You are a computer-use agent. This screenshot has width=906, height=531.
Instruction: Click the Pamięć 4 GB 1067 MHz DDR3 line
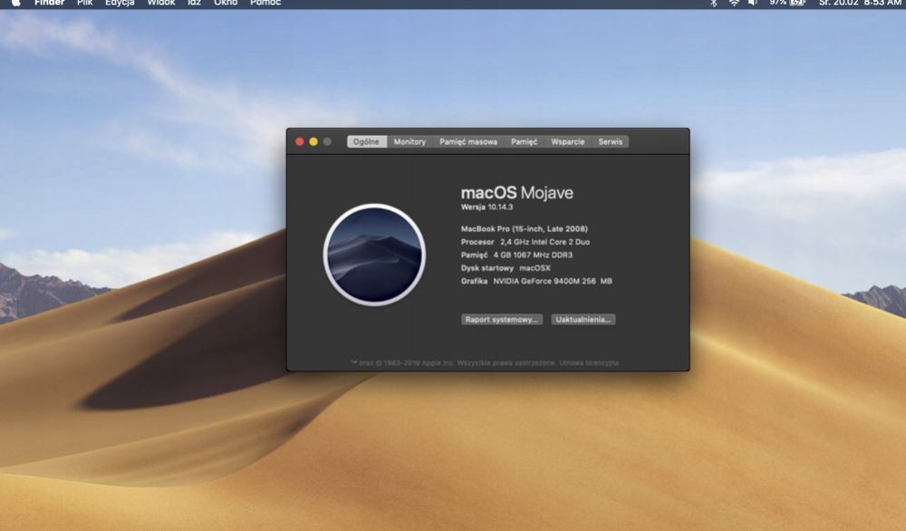pos(516,255)
